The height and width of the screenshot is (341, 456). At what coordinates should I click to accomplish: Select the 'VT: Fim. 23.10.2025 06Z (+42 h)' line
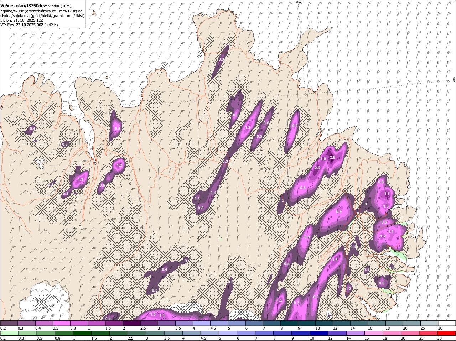[29, 25]
